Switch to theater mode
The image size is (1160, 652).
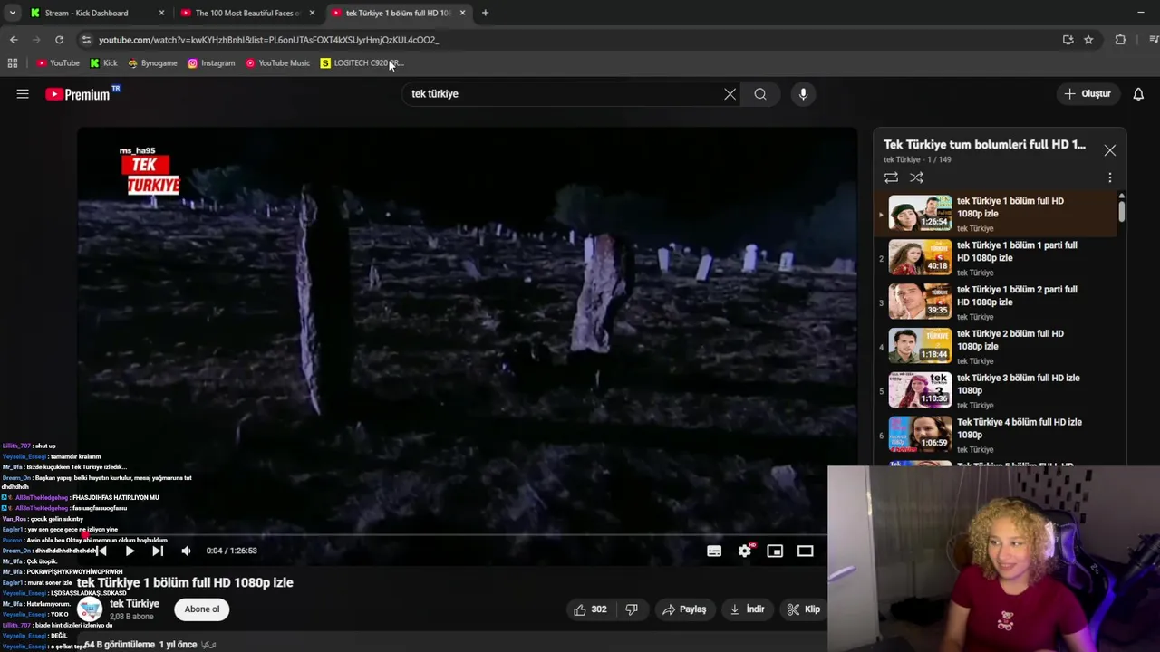point(805,551)
